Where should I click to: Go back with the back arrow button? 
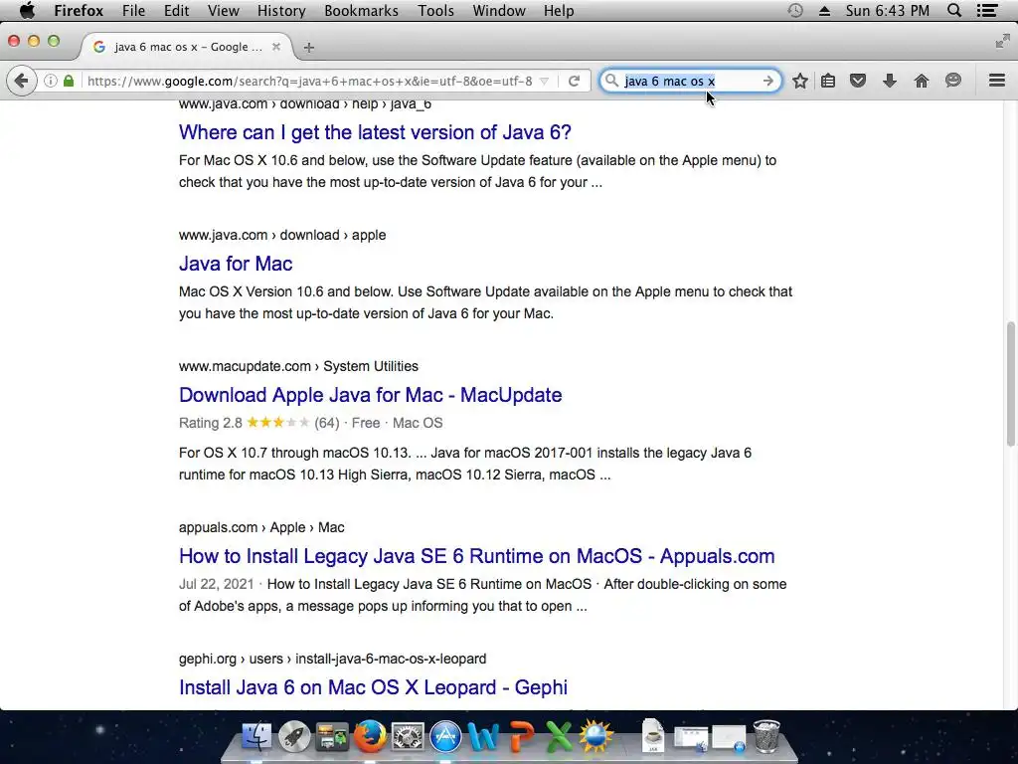point(22,82)
